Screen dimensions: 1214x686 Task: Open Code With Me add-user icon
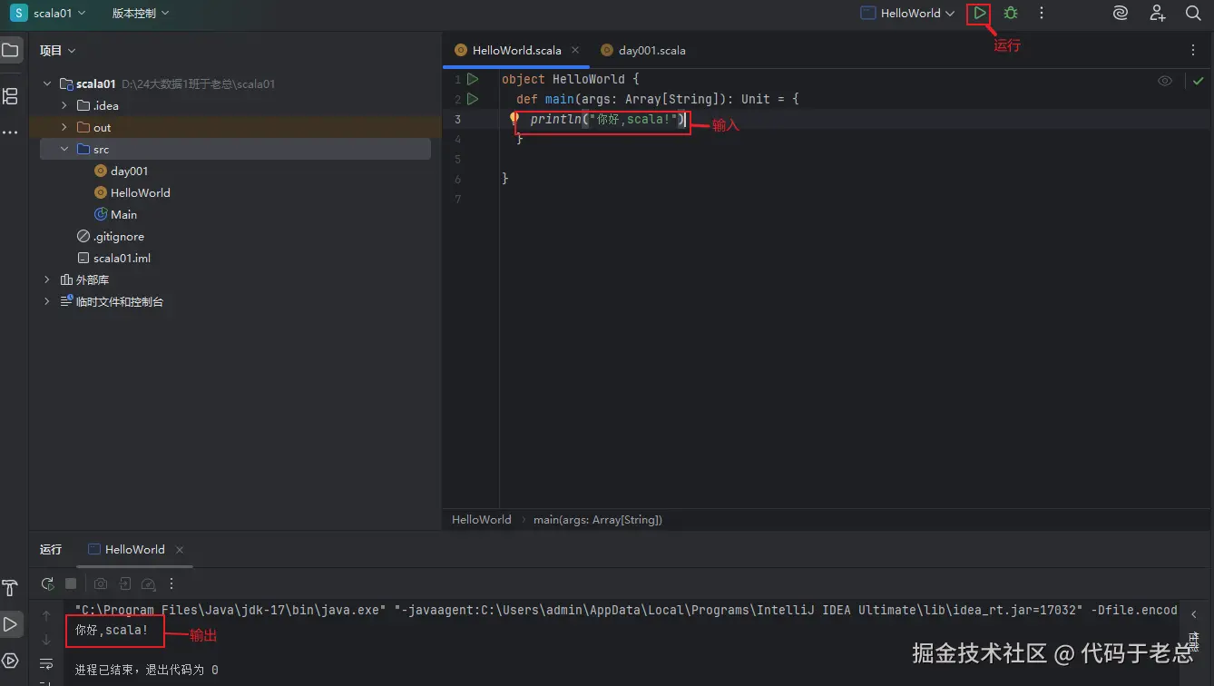pyautogui.click(x=1158, y=14)
